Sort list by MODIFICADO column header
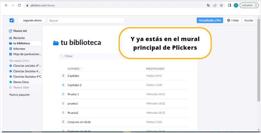Viewport: 261px width, 133px height. click(155, 68)
